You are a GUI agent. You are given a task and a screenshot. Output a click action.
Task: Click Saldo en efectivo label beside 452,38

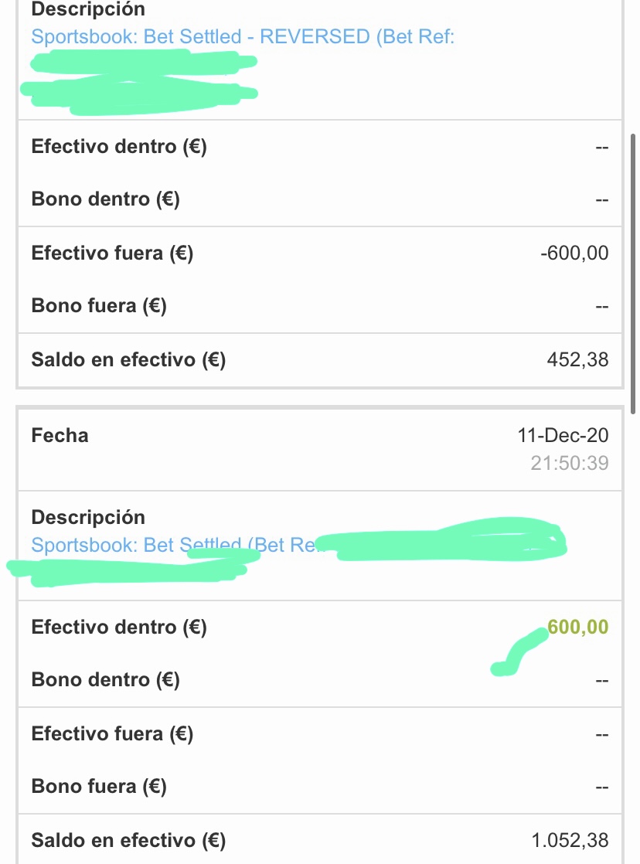click(x=128, y=360)
